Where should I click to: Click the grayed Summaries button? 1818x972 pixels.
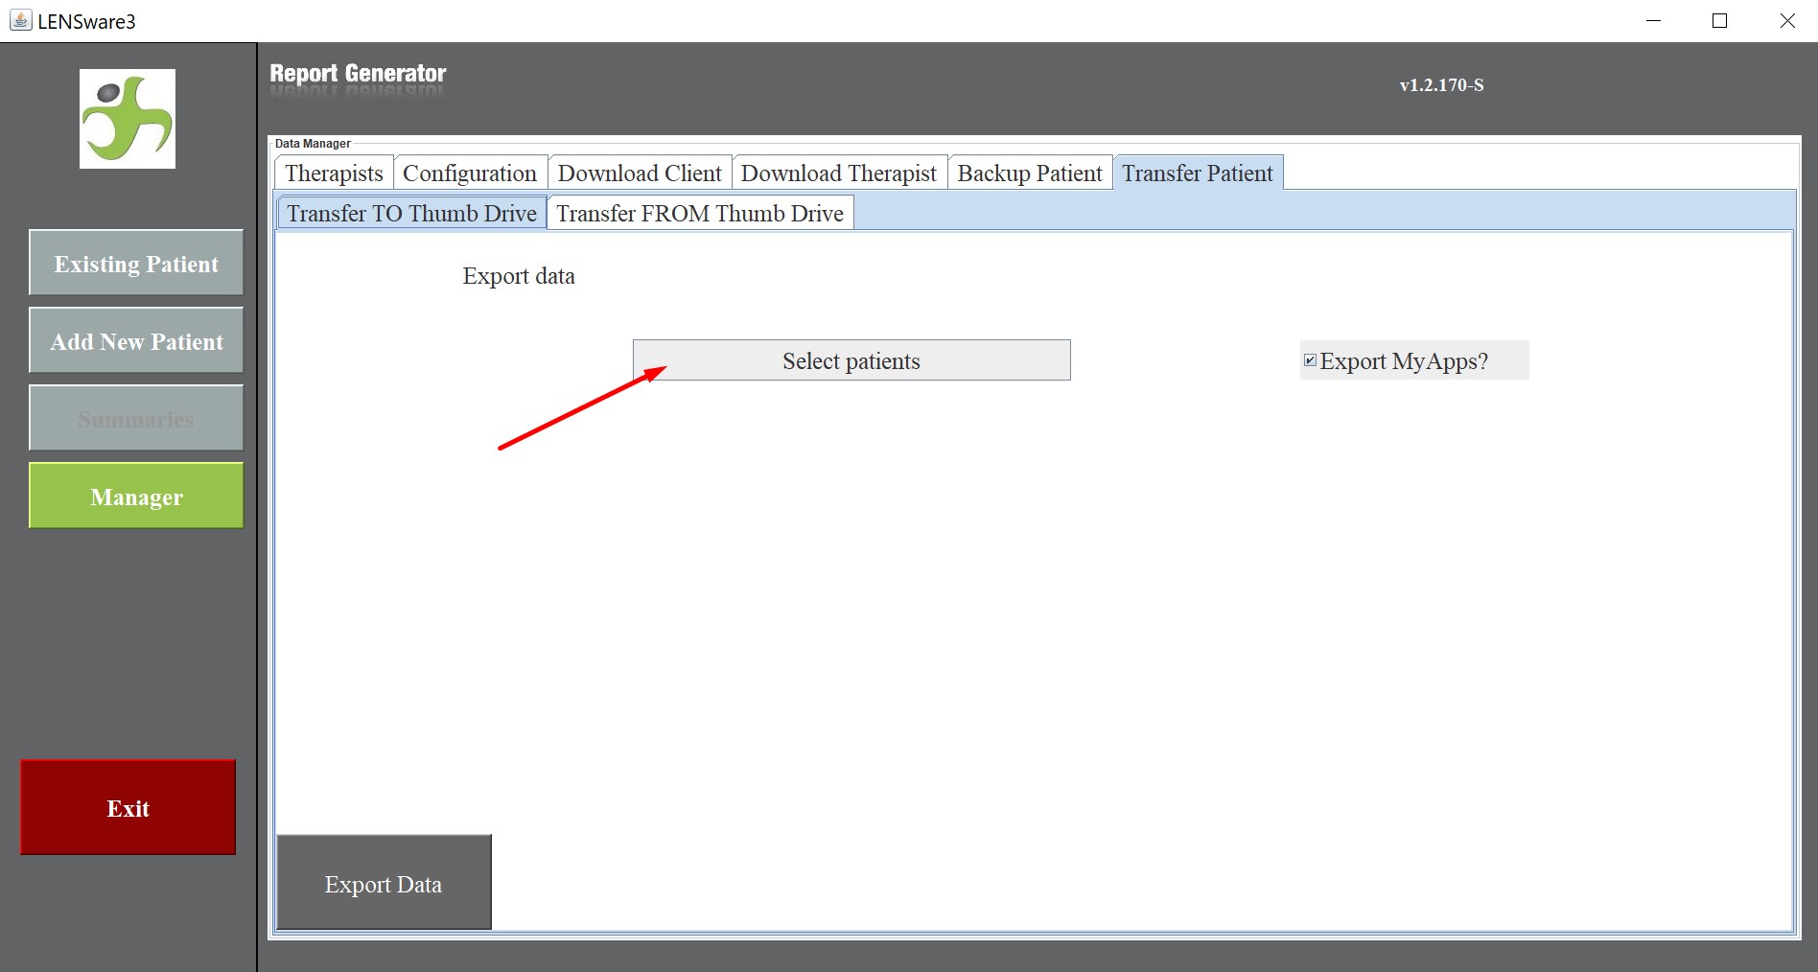click(136, 418)
